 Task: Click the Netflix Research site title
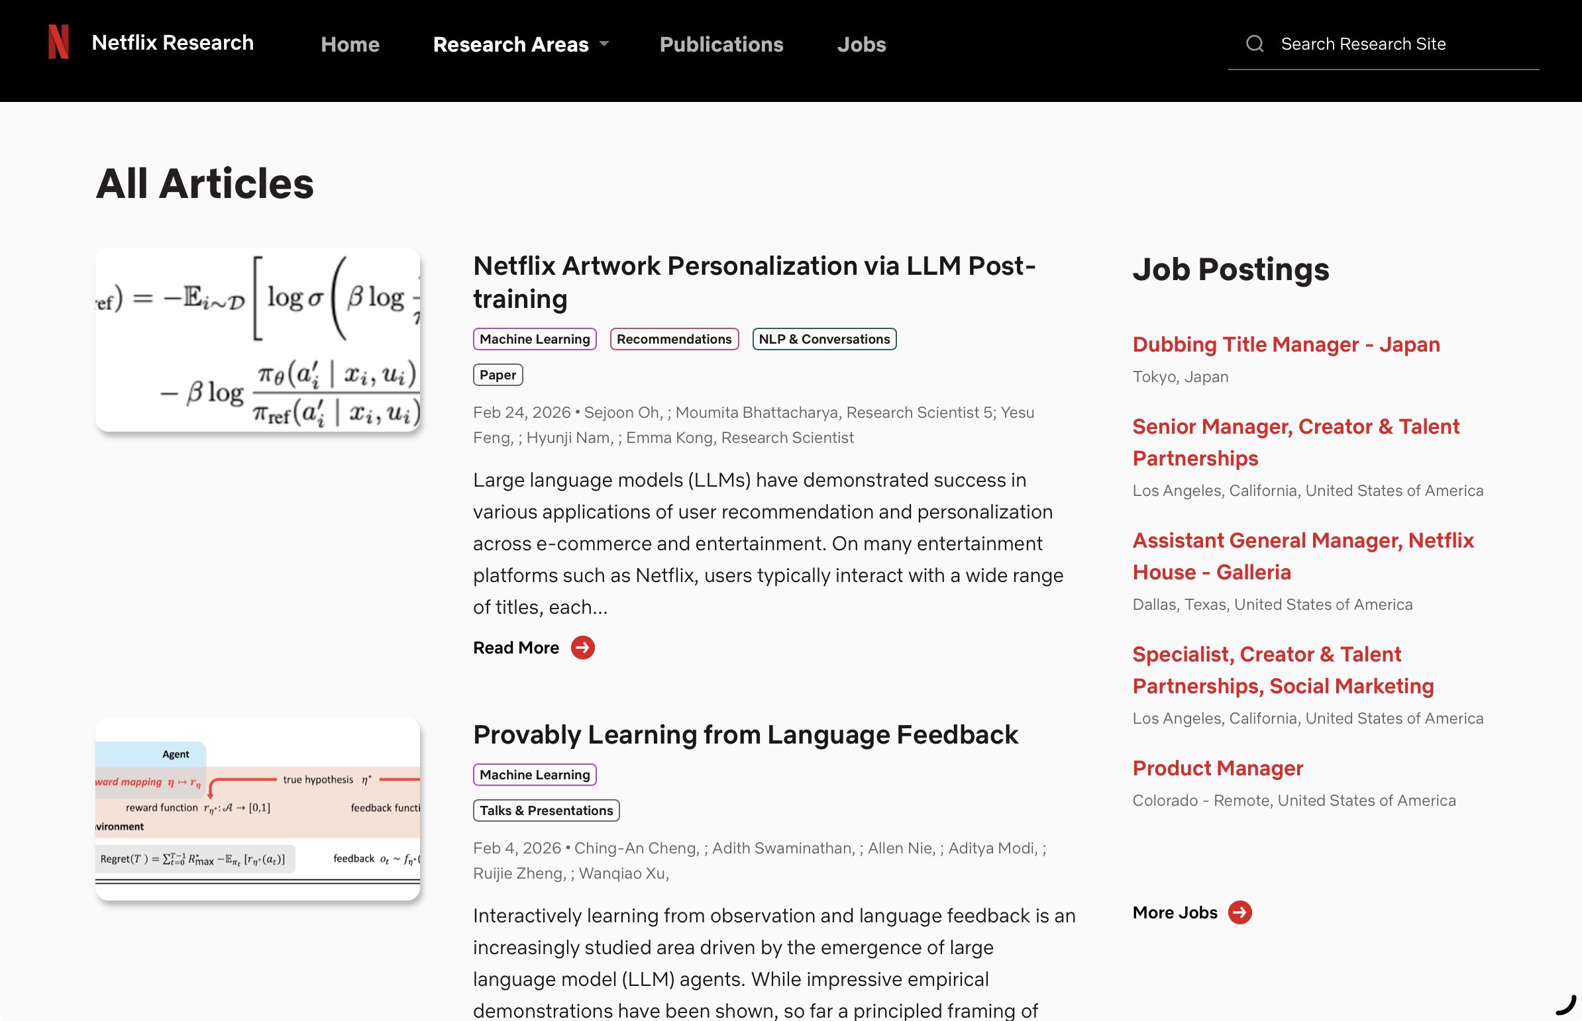(172, 42)
